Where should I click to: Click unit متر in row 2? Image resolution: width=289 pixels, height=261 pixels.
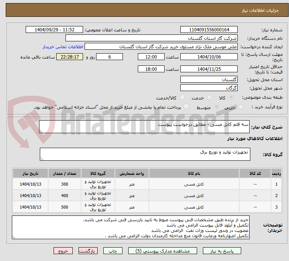click(132, 196)
